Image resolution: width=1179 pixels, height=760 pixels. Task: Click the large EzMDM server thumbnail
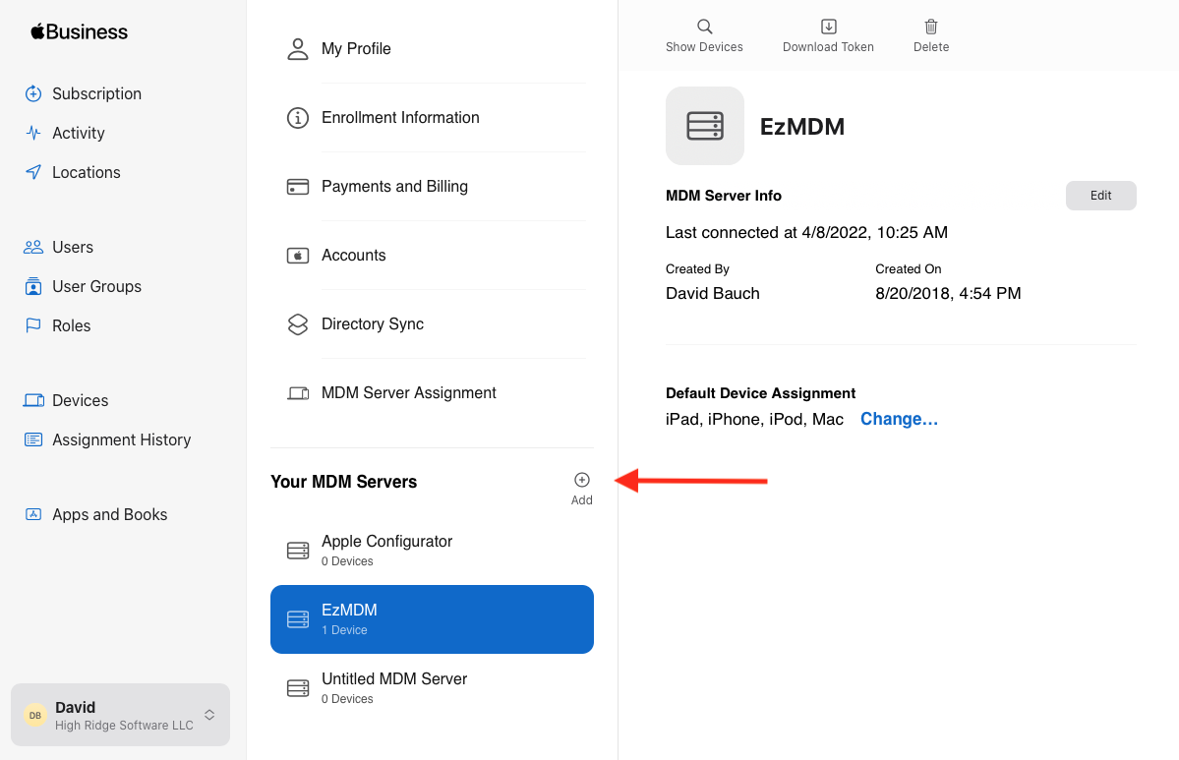(x=704, y=126)
